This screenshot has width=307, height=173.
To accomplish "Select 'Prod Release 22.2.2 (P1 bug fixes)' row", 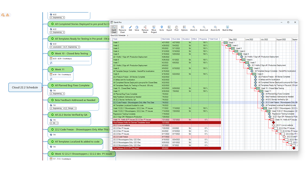I will tap(167, 148).
